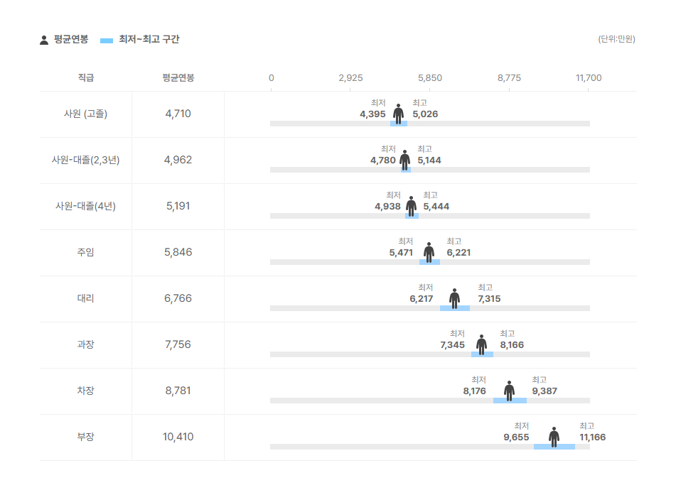
Task: Click the 10,410 average salary value
Action: coord(178,437)
